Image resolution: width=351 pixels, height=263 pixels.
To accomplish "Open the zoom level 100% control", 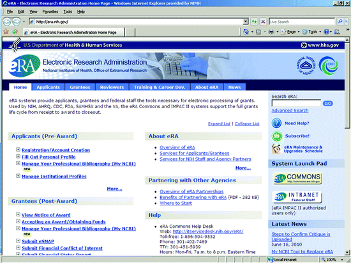I will [332, 260].
